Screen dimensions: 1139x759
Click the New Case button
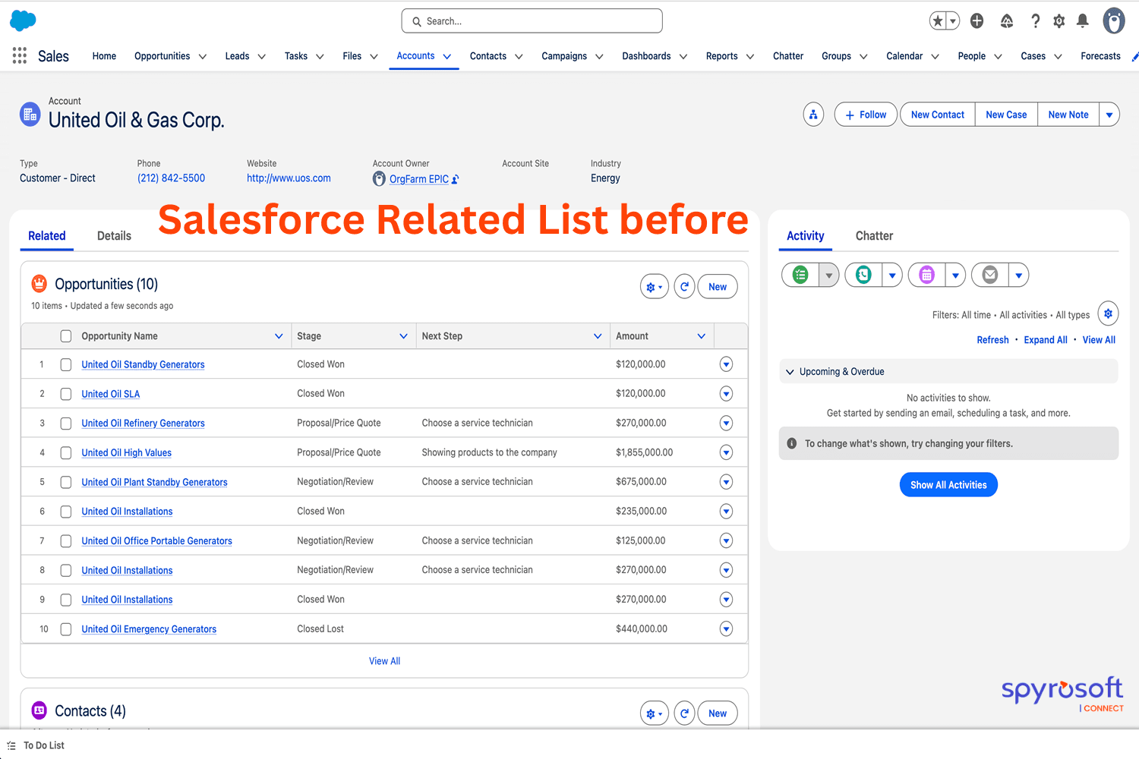point(1006,115)
